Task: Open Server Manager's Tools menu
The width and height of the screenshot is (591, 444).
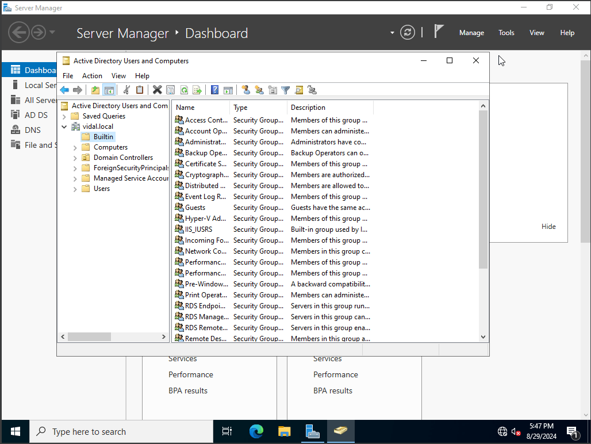Action: click(x=506, y=33)
